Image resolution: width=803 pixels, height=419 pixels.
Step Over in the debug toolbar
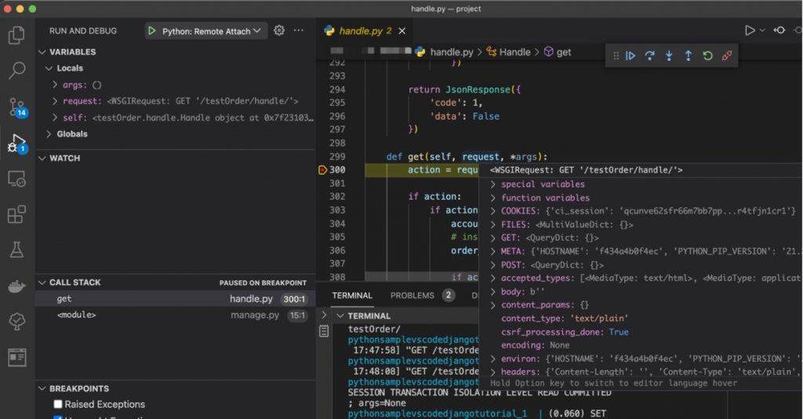click(650, 56)
